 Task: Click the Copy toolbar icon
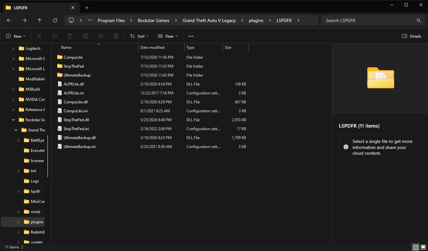pos(55,36)
